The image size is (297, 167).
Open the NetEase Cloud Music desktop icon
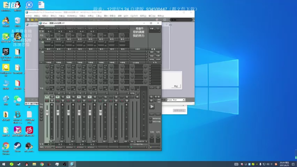(29, 132)
